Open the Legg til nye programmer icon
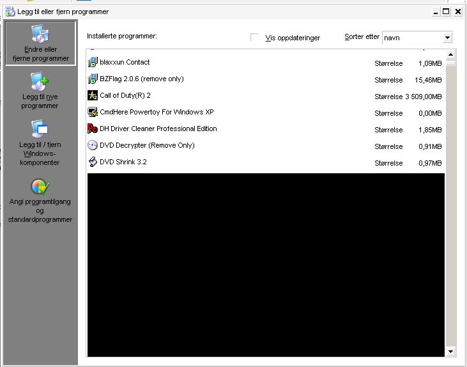Viewport: 467px width, 367px height. [x=40, y=81]
